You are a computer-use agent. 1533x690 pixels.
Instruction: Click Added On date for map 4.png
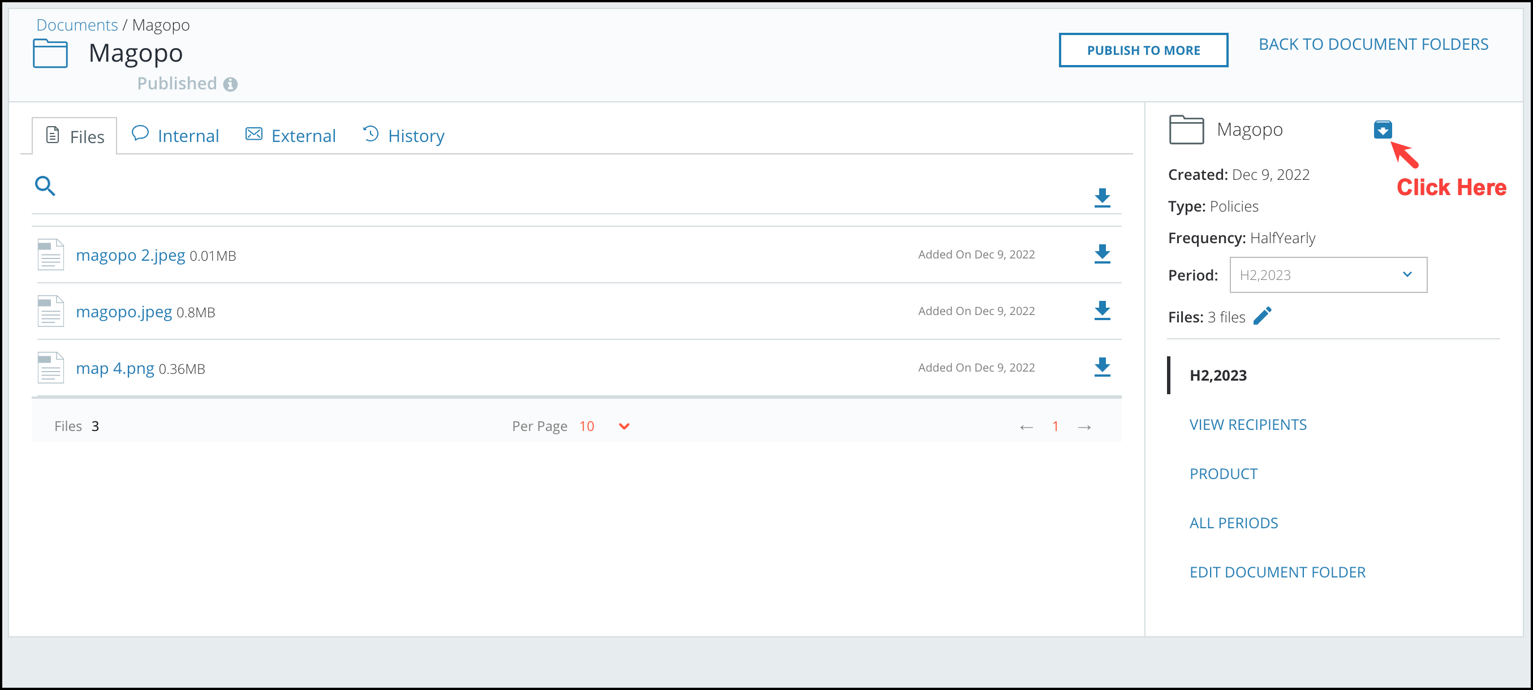click(x=976, y=367)
